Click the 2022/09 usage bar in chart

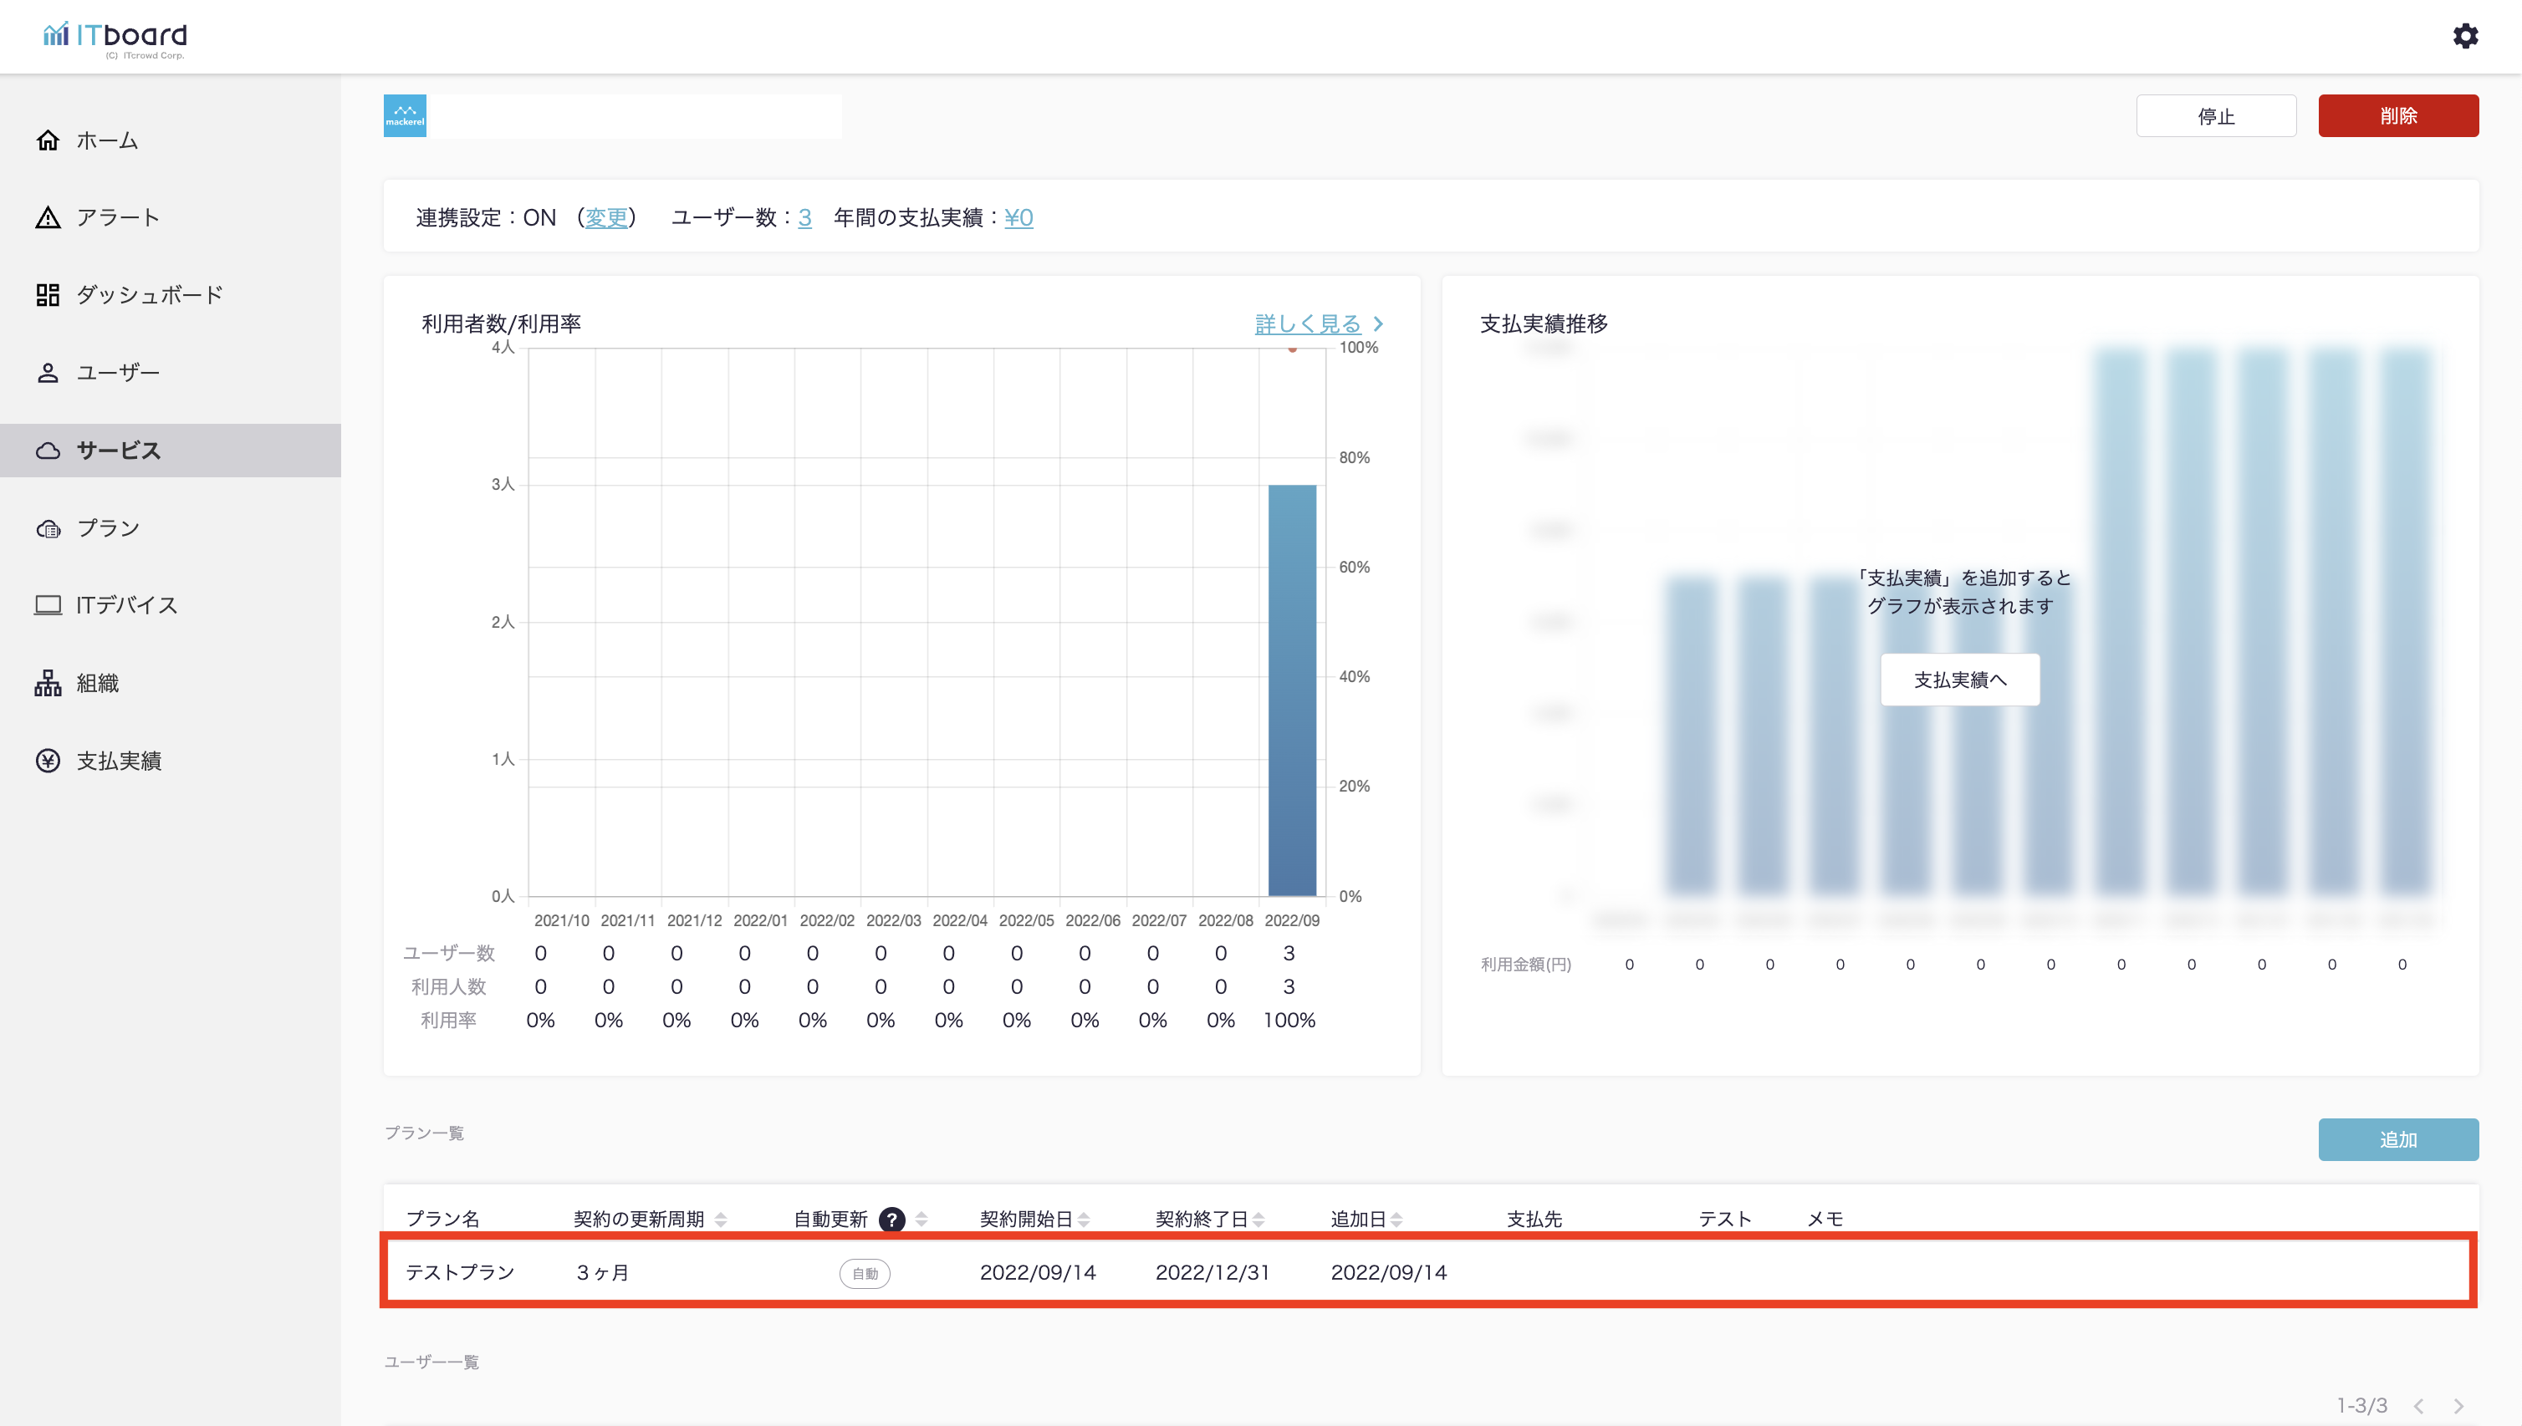(x=1291, y=690)
